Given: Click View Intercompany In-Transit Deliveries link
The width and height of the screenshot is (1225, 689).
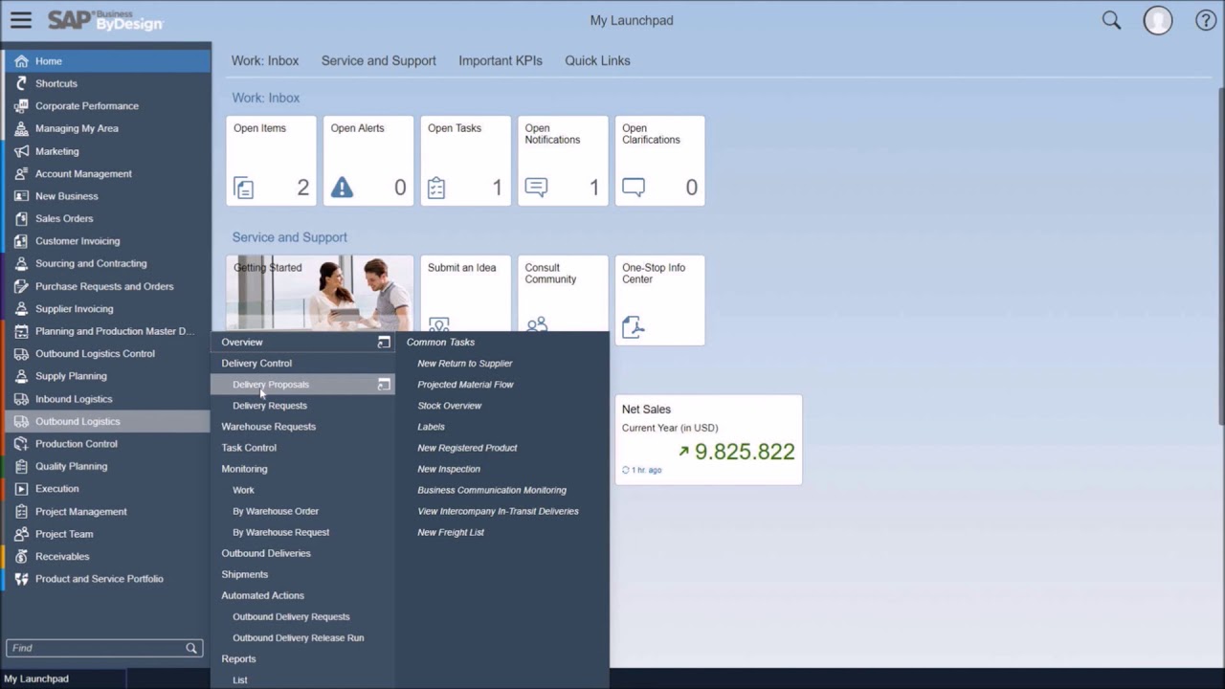Looking at the screenshot, I should (498, 511).
